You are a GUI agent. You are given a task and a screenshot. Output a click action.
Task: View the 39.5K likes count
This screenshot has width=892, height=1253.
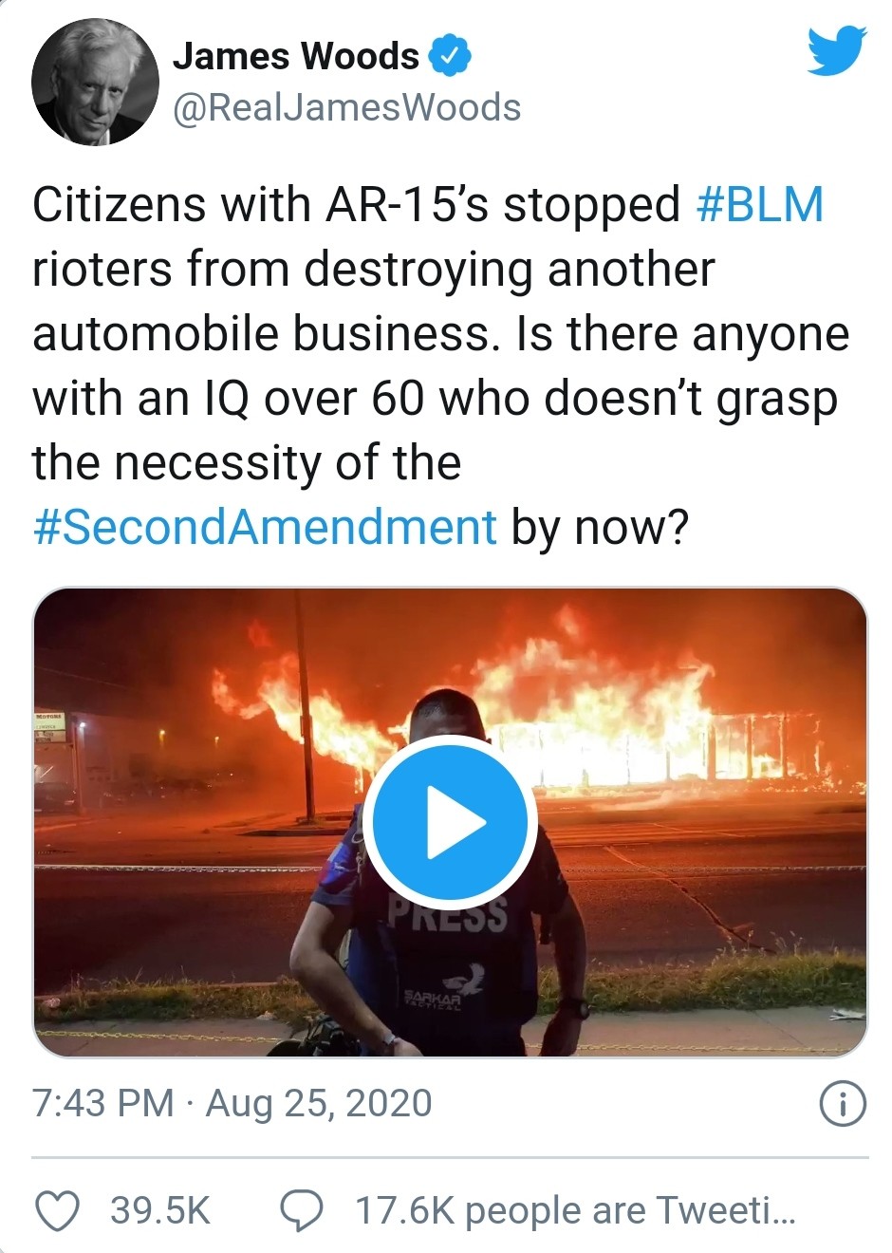point(160,1210)
